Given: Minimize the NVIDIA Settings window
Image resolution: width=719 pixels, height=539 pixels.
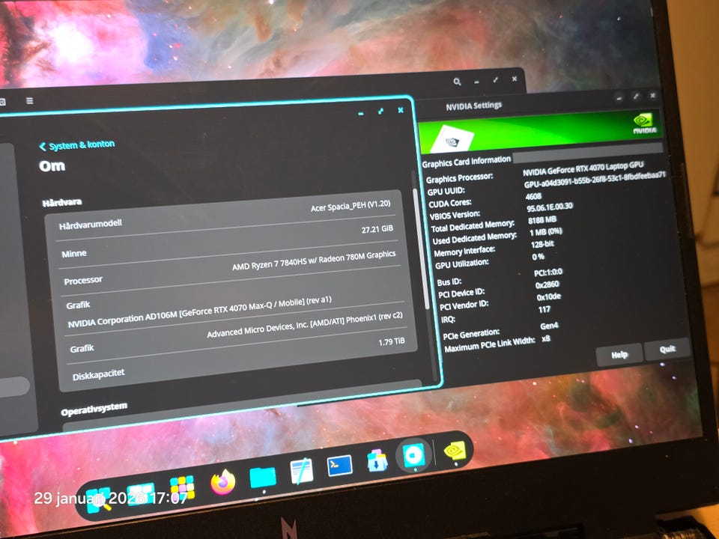Looking at the screenshot, I should coord(619,98).
